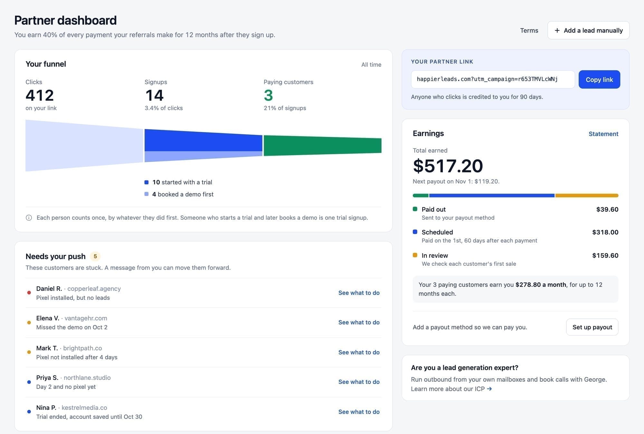Click the dark blue trial legend square
This screenshot has height=434, width=644.
click(147, 182)
